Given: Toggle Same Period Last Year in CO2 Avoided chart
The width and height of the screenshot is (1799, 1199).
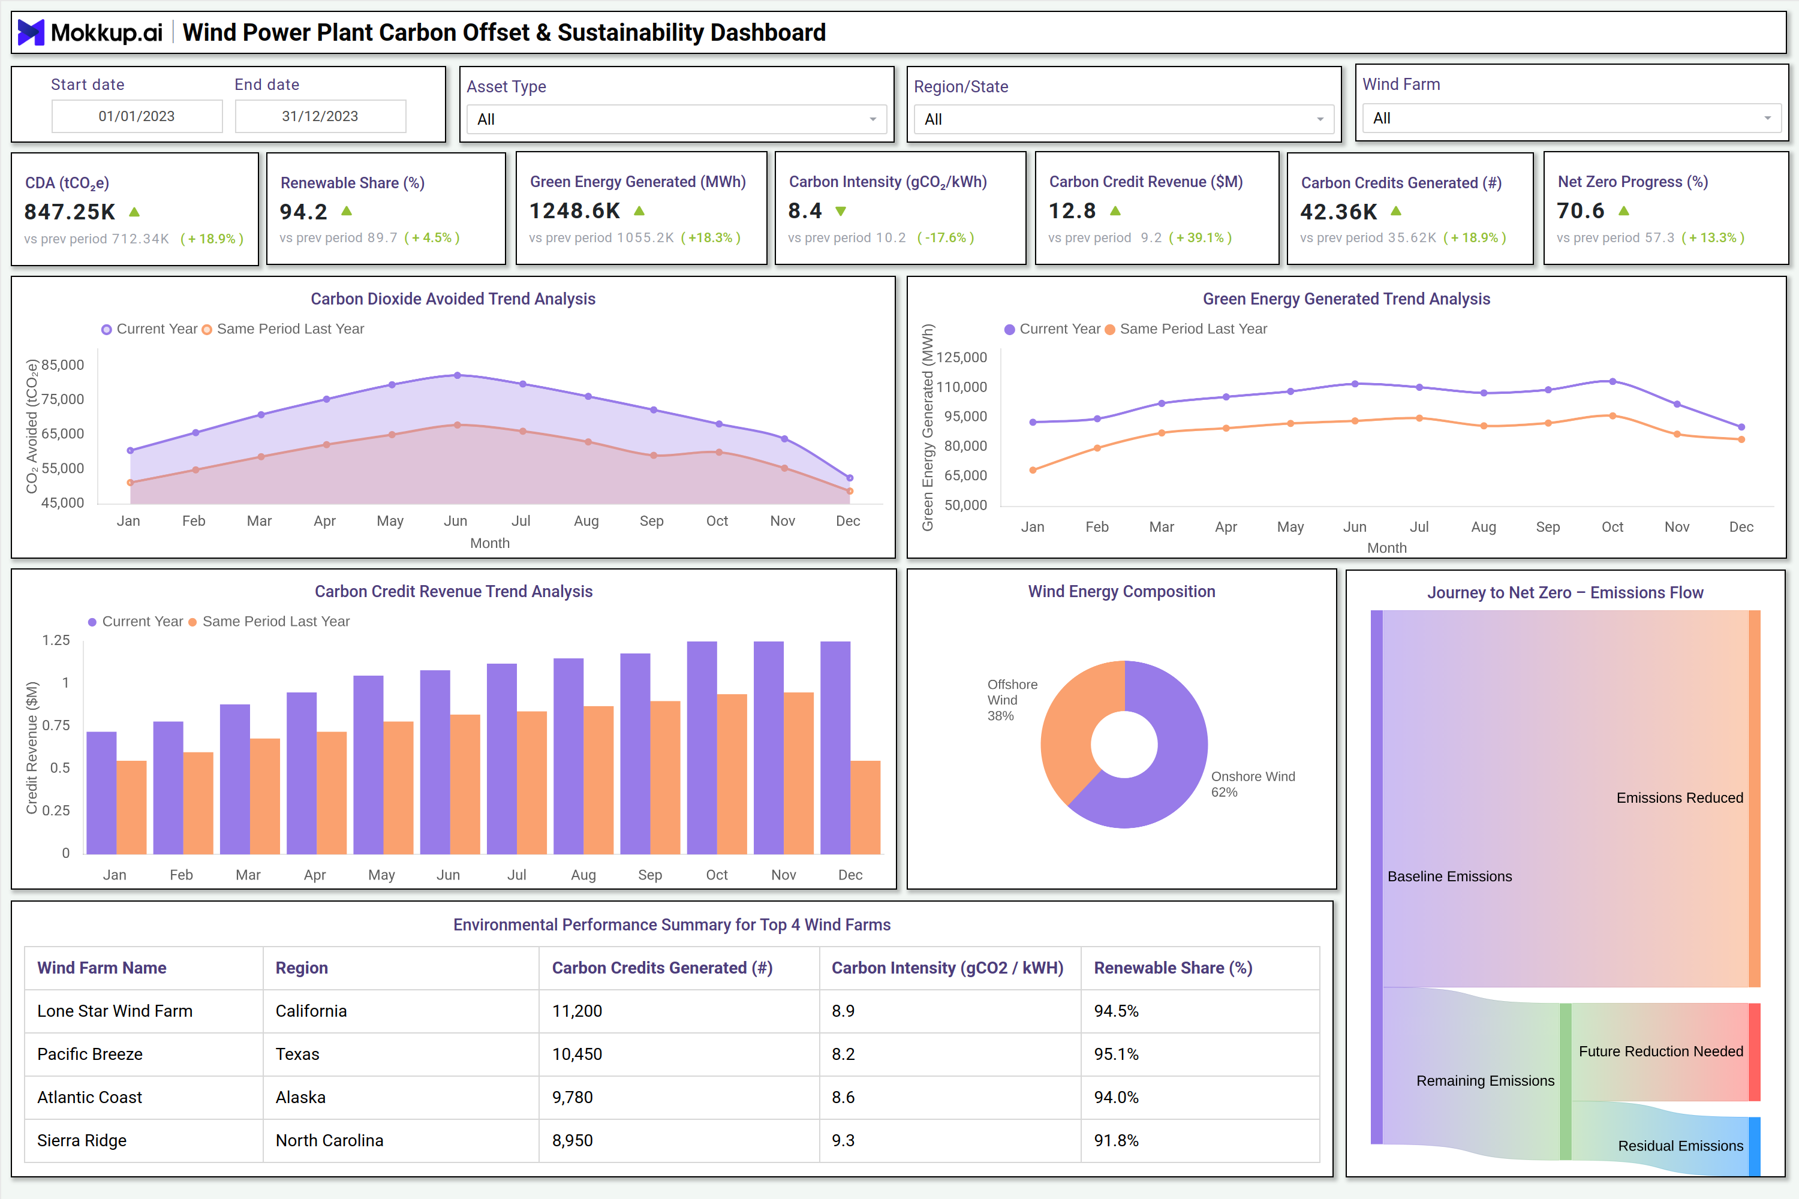Looking at the screenshot, I should tap(283, 329).
